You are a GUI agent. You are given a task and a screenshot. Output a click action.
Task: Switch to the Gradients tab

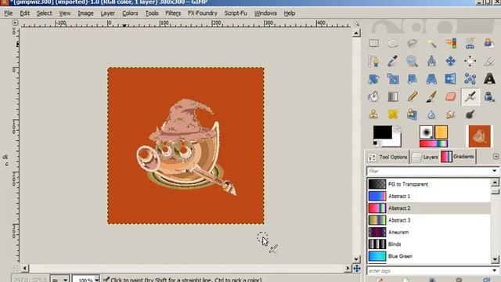[x=458, y=157]
